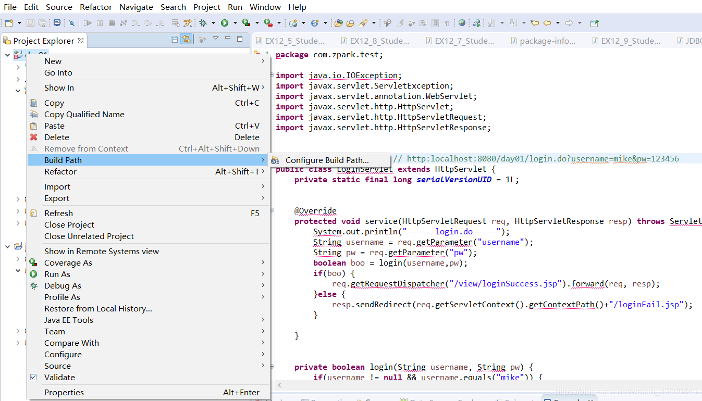This screenshot has width=702, height=401.
Task: Click the Coverage run icon in toolbar
Action: pos(246,23)
